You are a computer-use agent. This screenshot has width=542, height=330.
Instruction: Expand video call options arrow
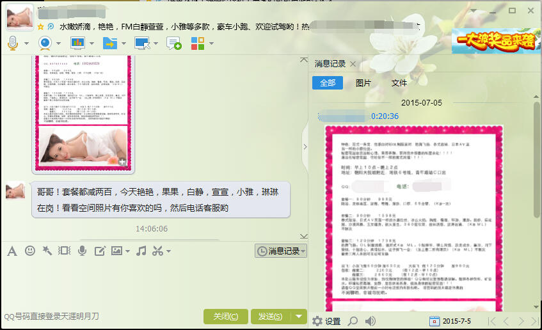(58, 43)
